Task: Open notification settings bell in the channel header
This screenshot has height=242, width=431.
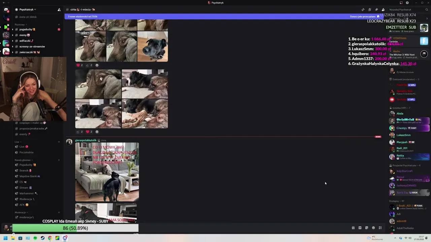Action: point(370,10)
